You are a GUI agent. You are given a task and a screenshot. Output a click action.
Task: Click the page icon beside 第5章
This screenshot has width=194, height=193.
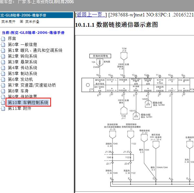coord(3,74)
